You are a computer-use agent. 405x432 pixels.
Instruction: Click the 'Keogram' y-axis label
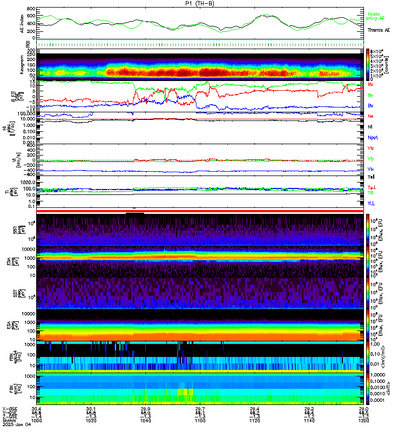tap(22, 65)
